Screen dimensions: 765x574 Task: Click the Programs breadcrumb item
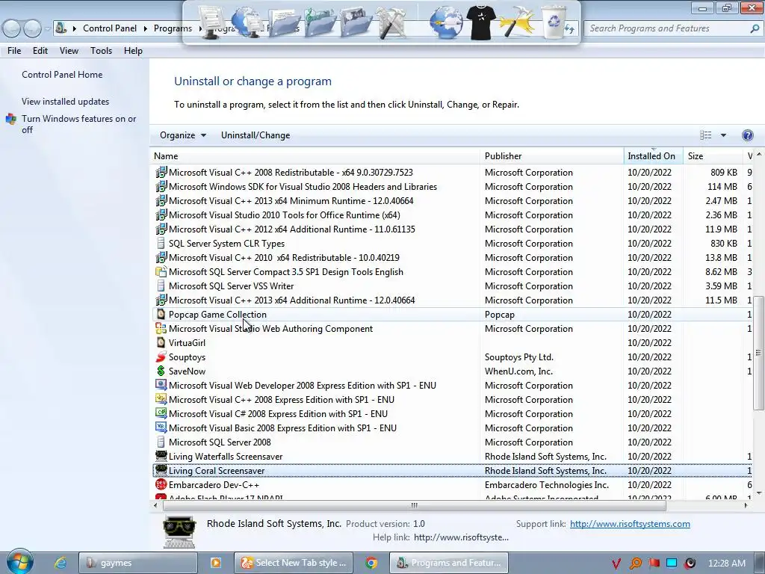pos(173,28)
